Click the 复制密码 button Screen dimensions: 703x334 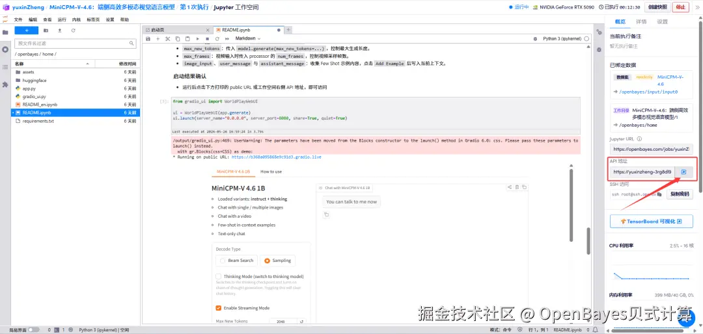click(680, 194)
